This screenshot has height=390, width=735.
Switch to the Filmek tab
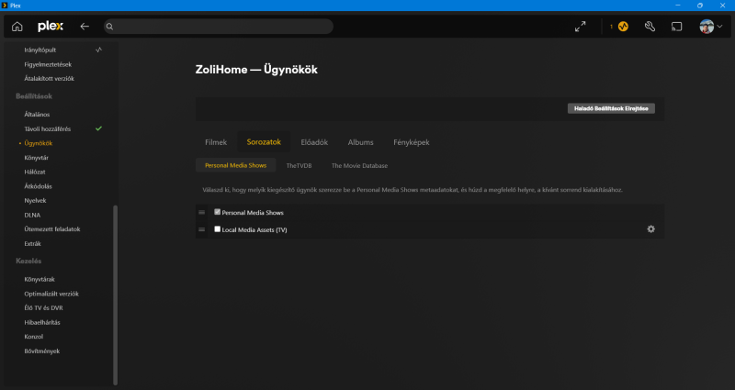[216, 142]
